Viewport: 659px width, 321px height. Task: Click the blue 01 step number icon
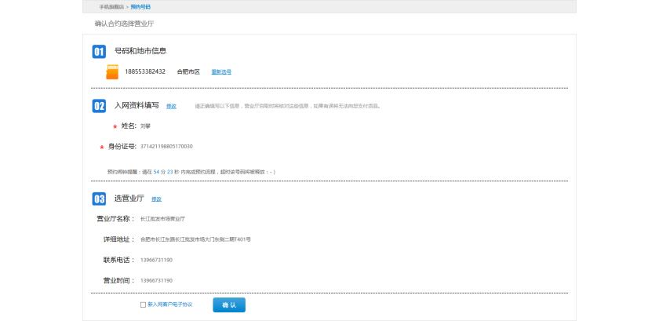pyautogui.click(x=99, y=52)
